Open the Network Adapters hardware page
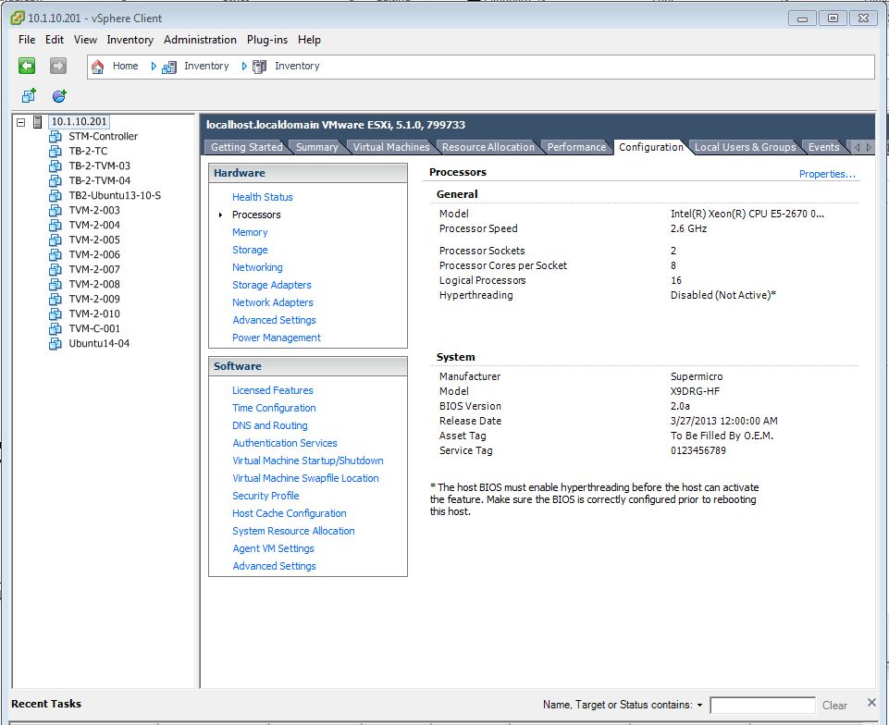889x725 pixels. click(272, 302)
